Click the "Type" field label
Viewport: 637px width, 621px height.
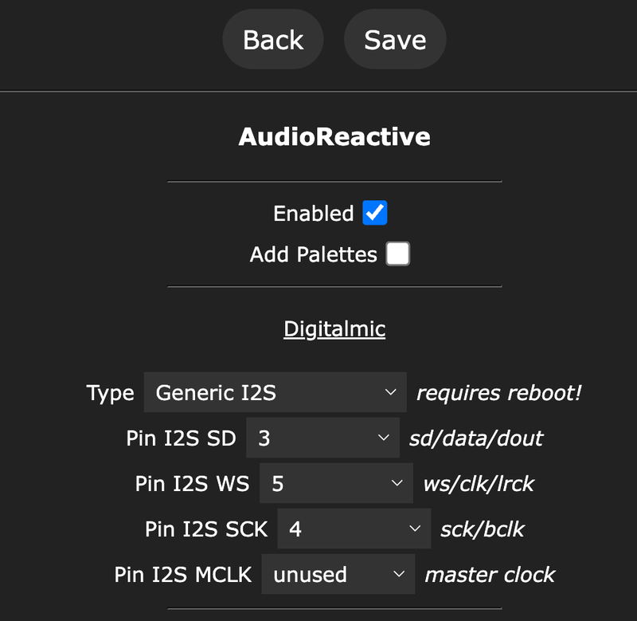pos(111,393)
